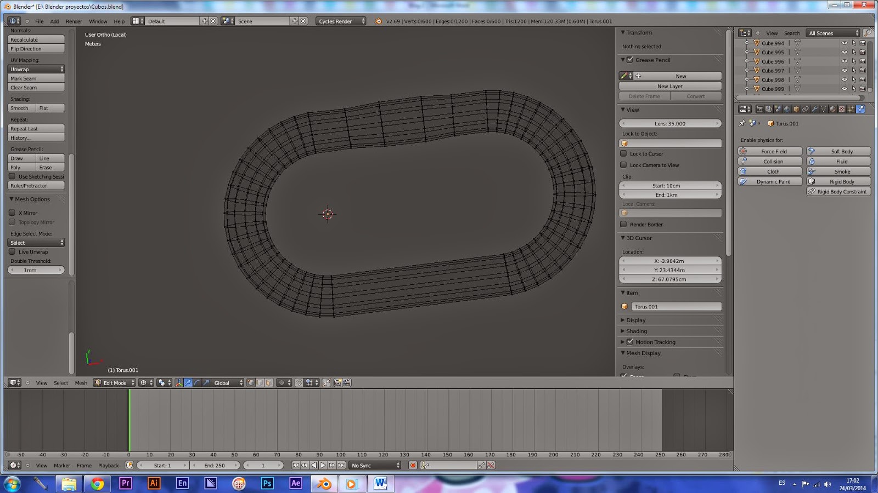878x493 pixels.
Task: Hide Cube.996 using its eye icon
Action: coord(844,61)
